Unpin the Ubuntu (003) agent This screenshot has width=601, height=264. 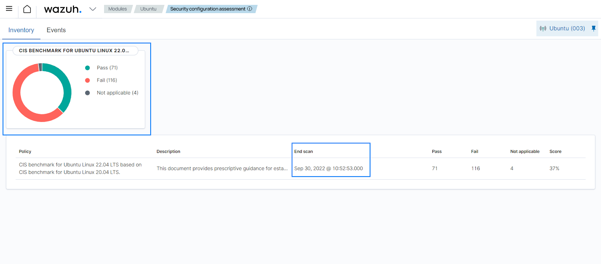coord(593,28)
